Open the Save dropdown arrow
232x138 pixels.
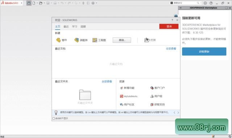click(x=51, y=3)
